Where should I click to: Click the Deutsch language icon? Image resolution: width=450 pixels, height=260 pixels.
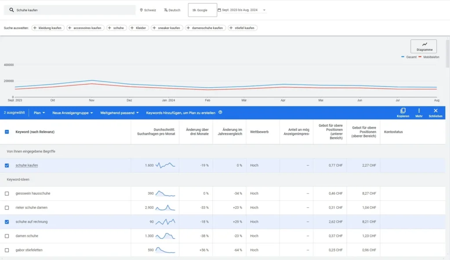[x=166, y=10]
